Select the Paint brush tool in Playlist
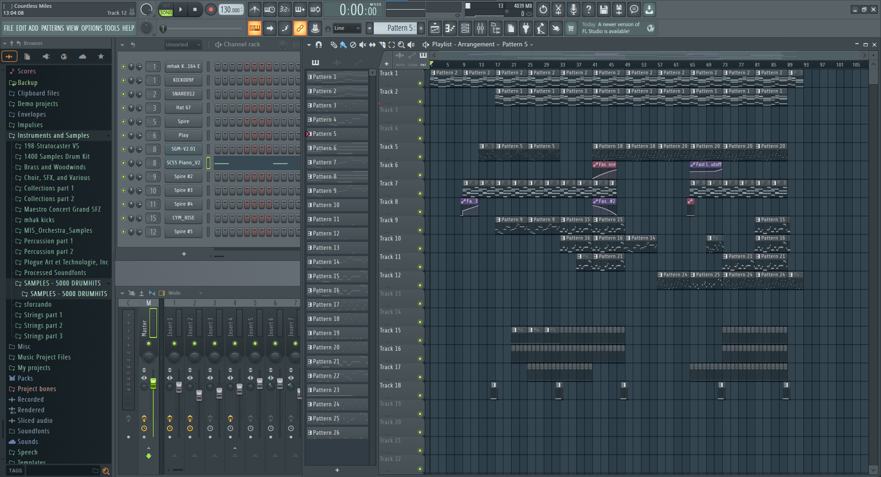Screen dimensions: 881x477 coord(343,45)
